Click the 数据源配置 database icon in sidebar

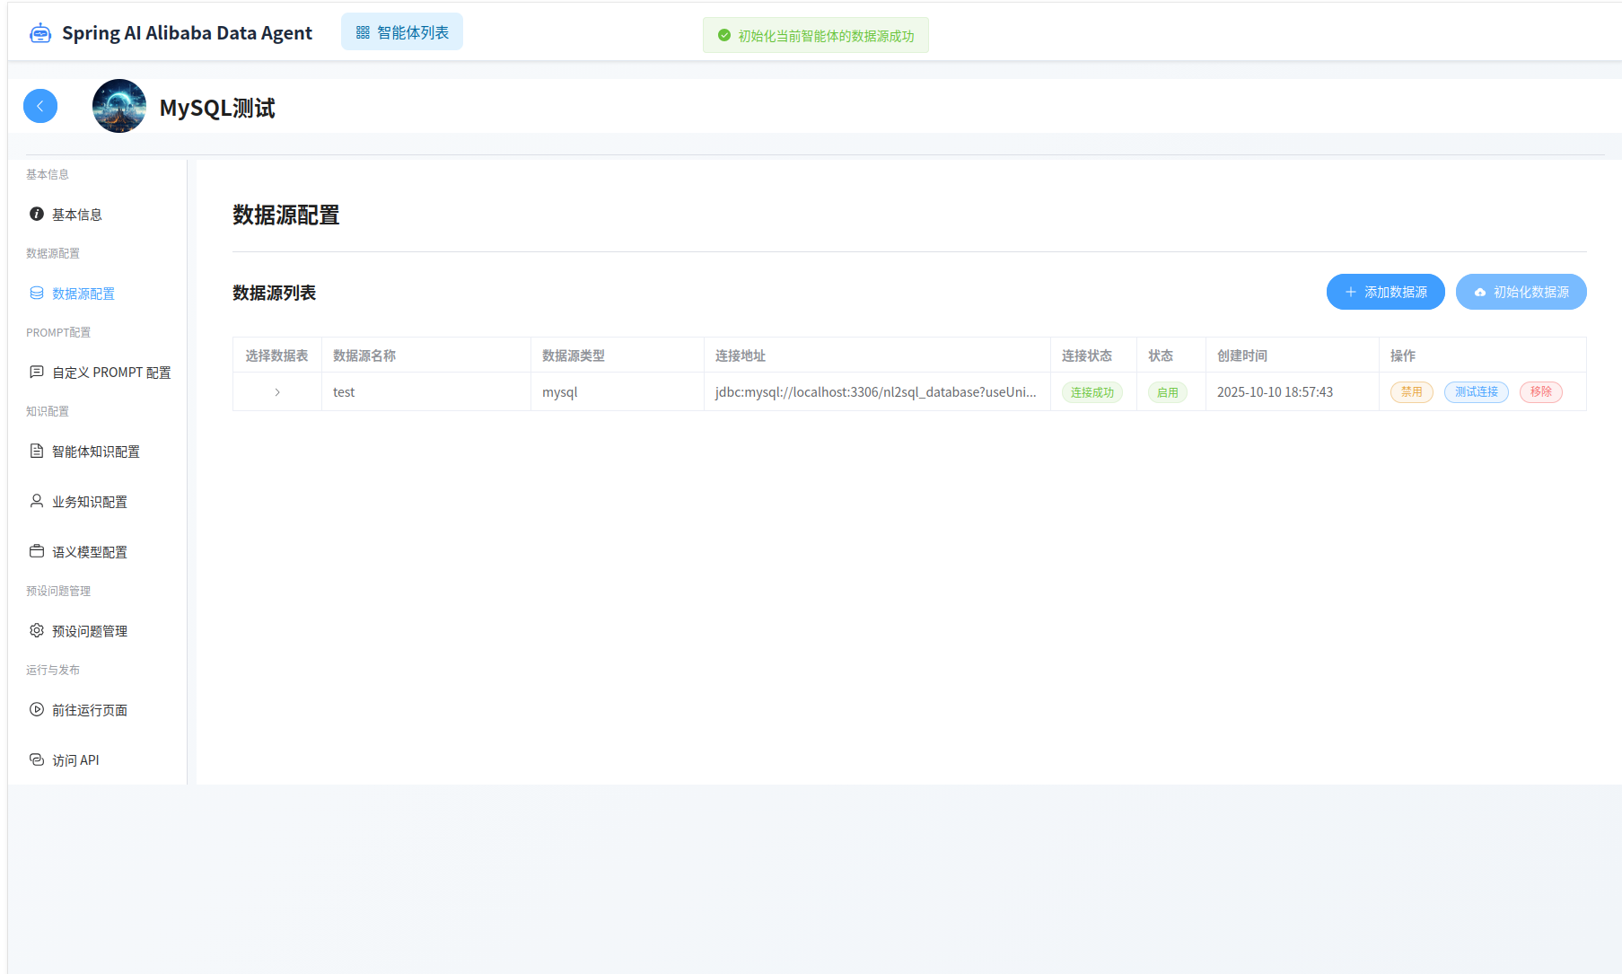[x=37, y=293]
